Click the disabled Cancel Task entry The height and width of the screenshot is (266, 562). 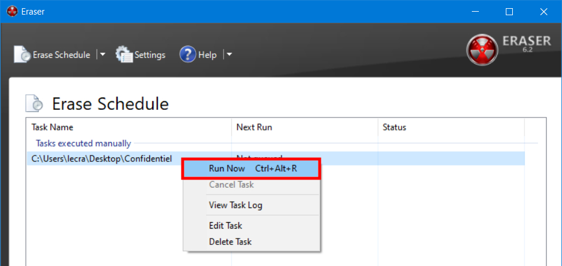tap(231, 185)
